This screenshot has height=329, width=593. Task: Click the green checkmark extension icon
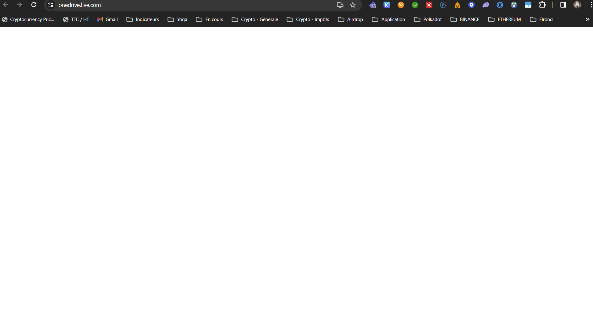click(415, 5)
